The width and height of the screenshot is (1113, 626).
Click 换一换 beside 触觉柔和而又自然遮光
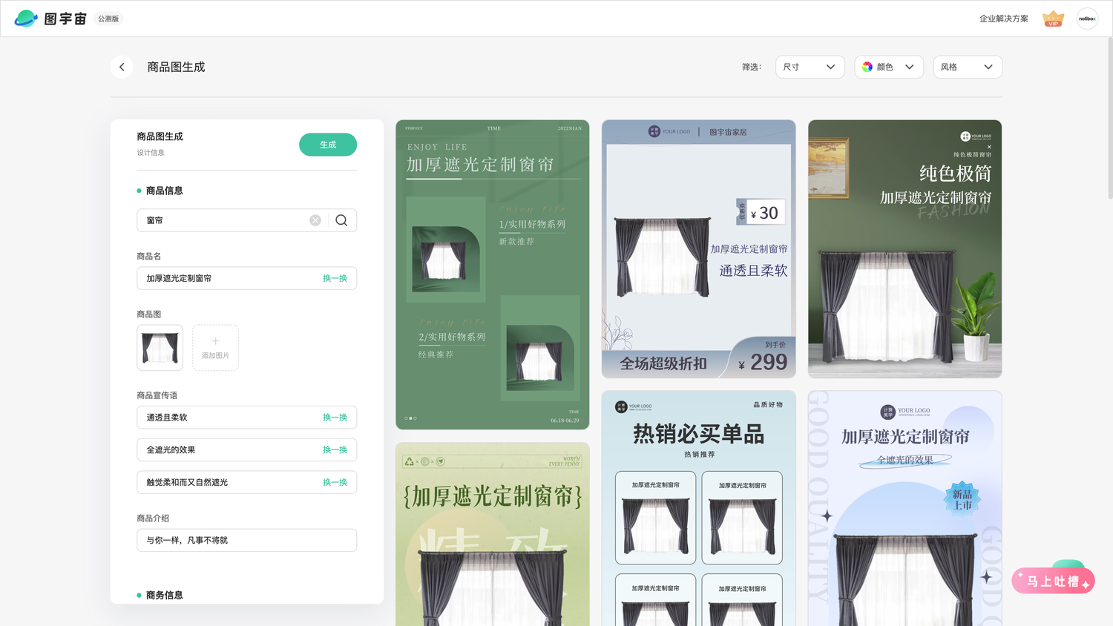click(x=335, y=482)
